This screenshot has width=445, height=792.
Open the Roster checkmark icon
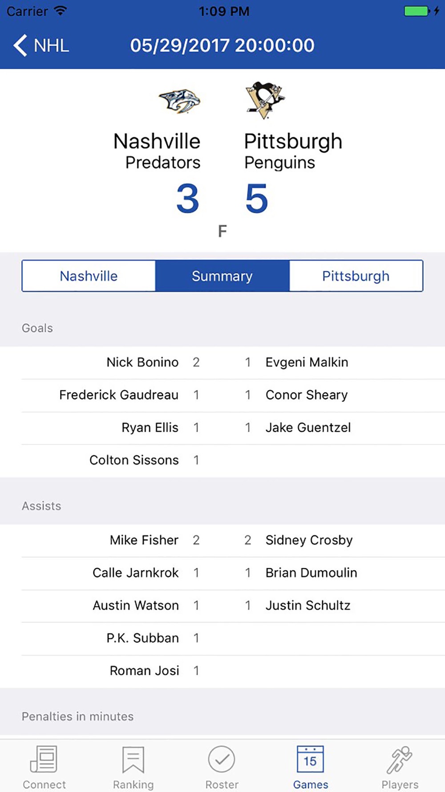[222, 759]
